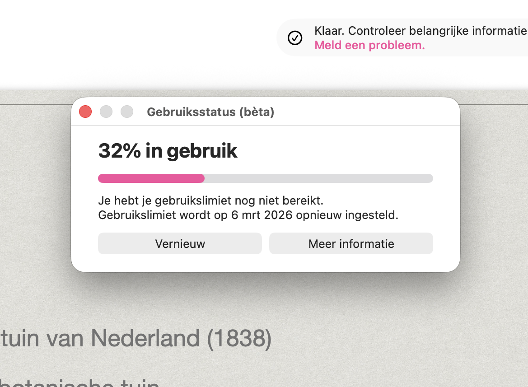This screenshot has width=528, height=387.
Task: Select the circled check status indicator
Action: tap(295, 37)
